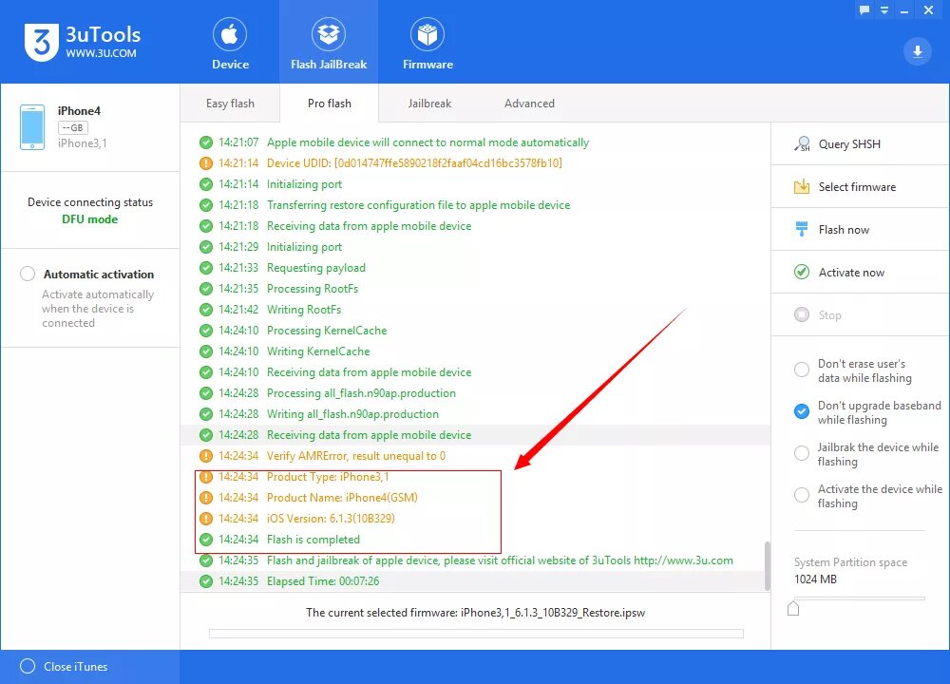Click 'iOS Version: 6.1.3(10B329)' log text
The height and width of the screenshot is (684, 950).
click(331, 519)
